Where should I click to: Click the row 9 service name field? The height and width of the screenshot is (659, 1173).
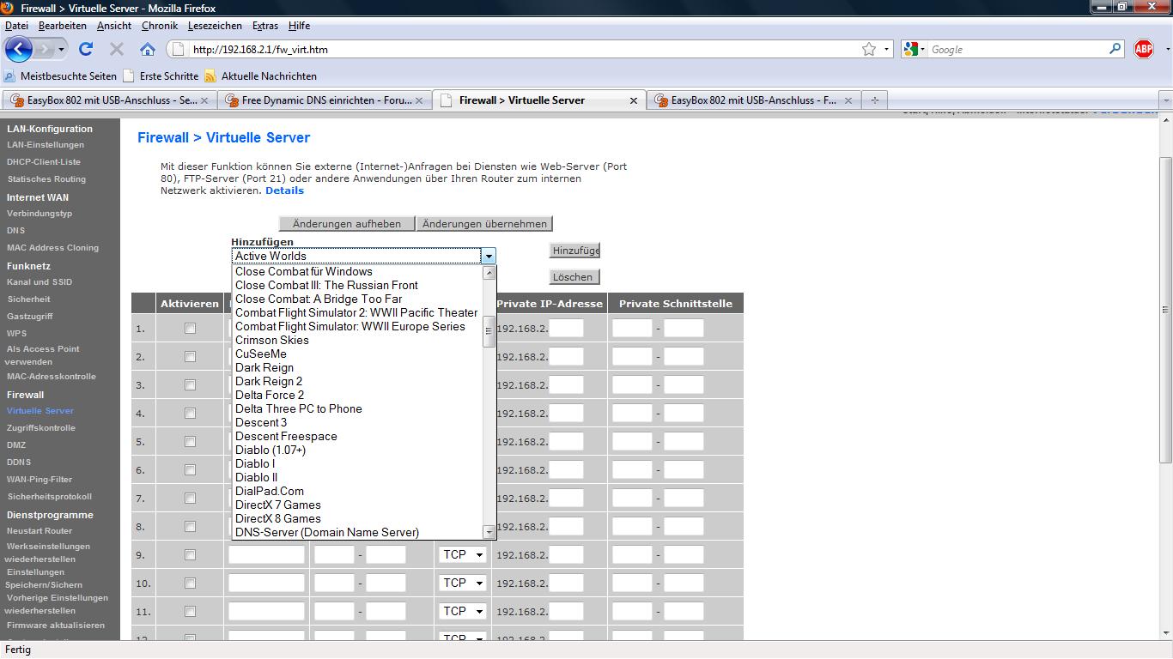point(266,555)
